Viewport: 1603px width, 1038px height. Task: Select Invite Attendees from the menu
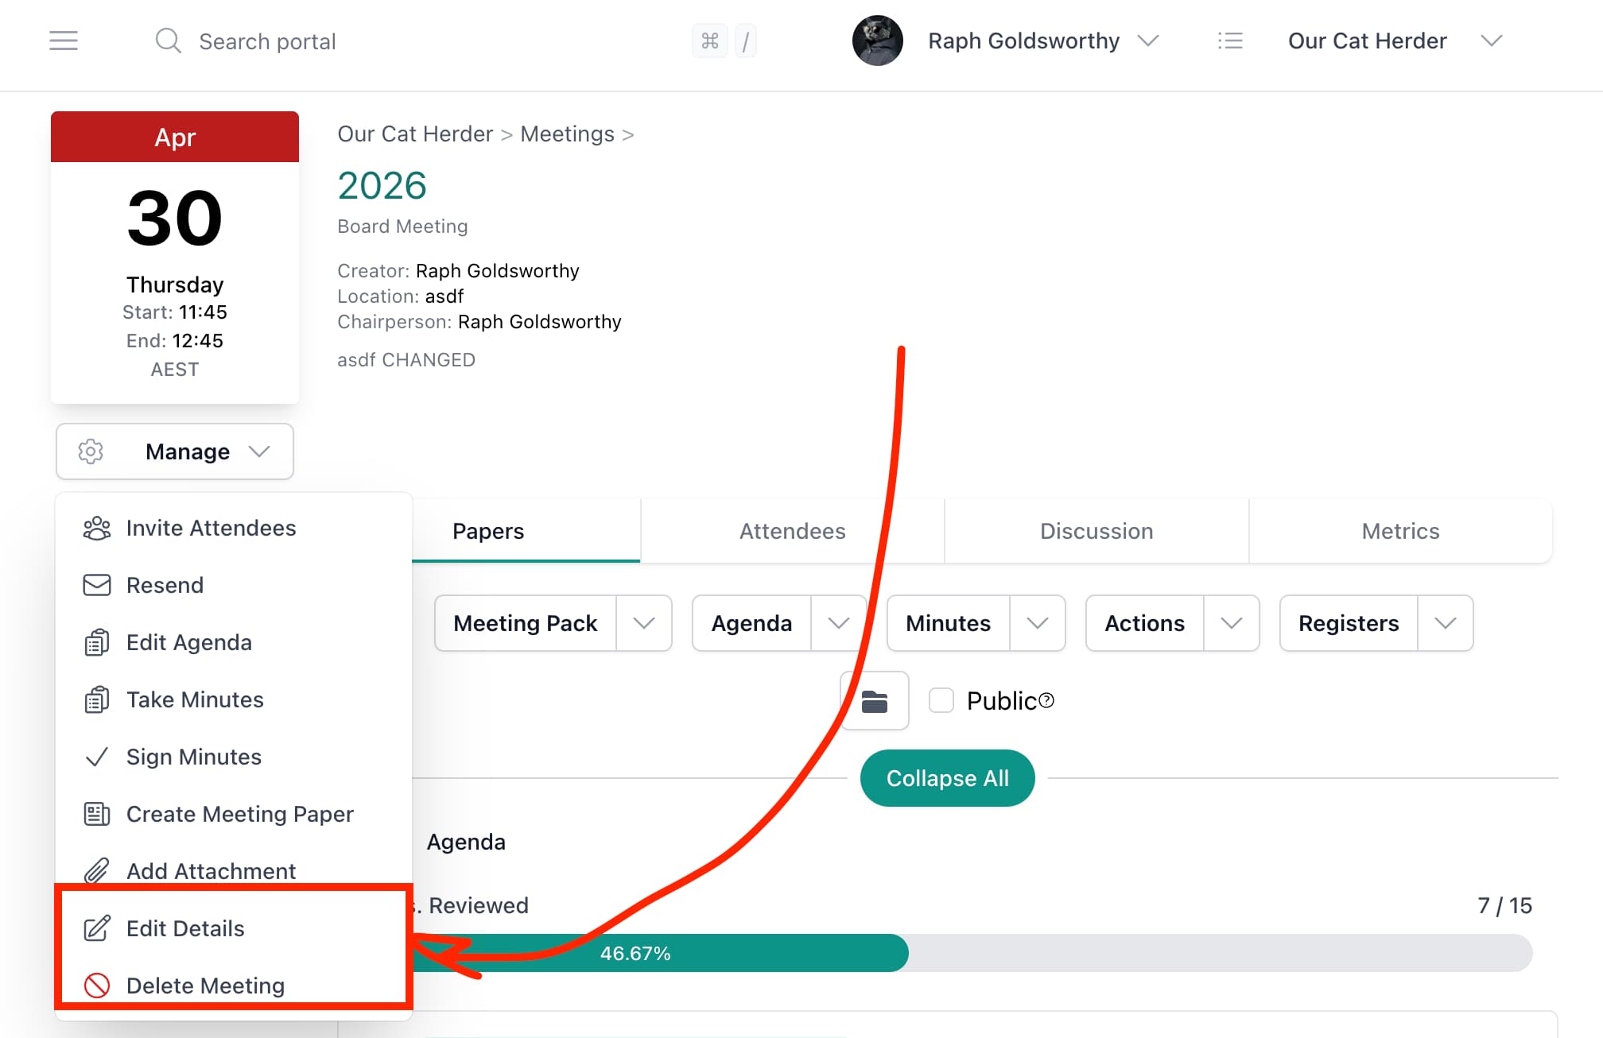point(211,528)
